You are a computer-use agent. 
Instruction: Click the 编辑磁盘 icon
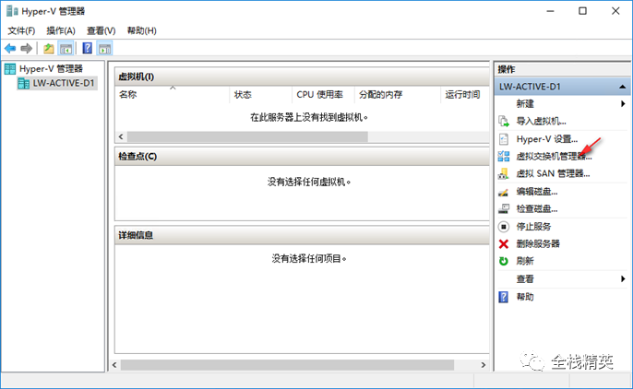point(504,192)
